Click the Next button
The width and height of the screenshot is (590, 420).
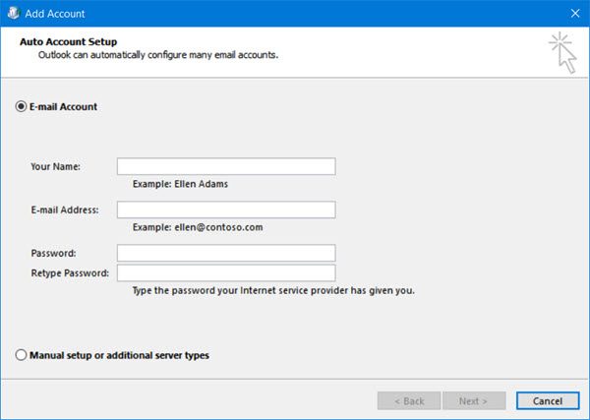(475, 401)
